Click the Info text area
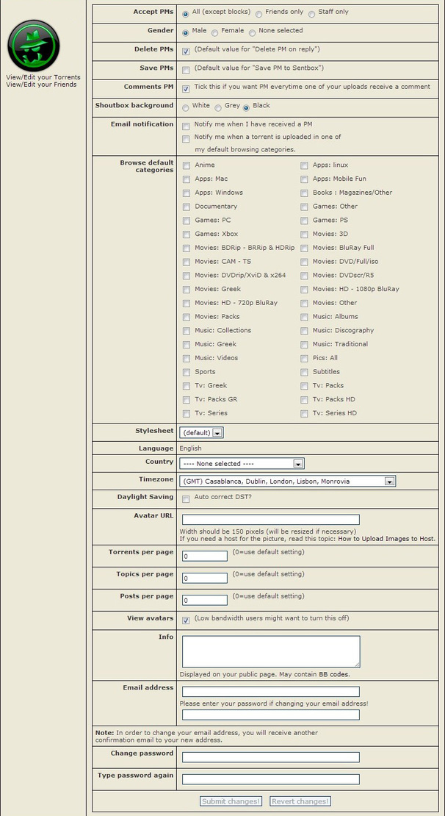The width and height of the screenshot is (445, 816). click(x=271, y=651)
